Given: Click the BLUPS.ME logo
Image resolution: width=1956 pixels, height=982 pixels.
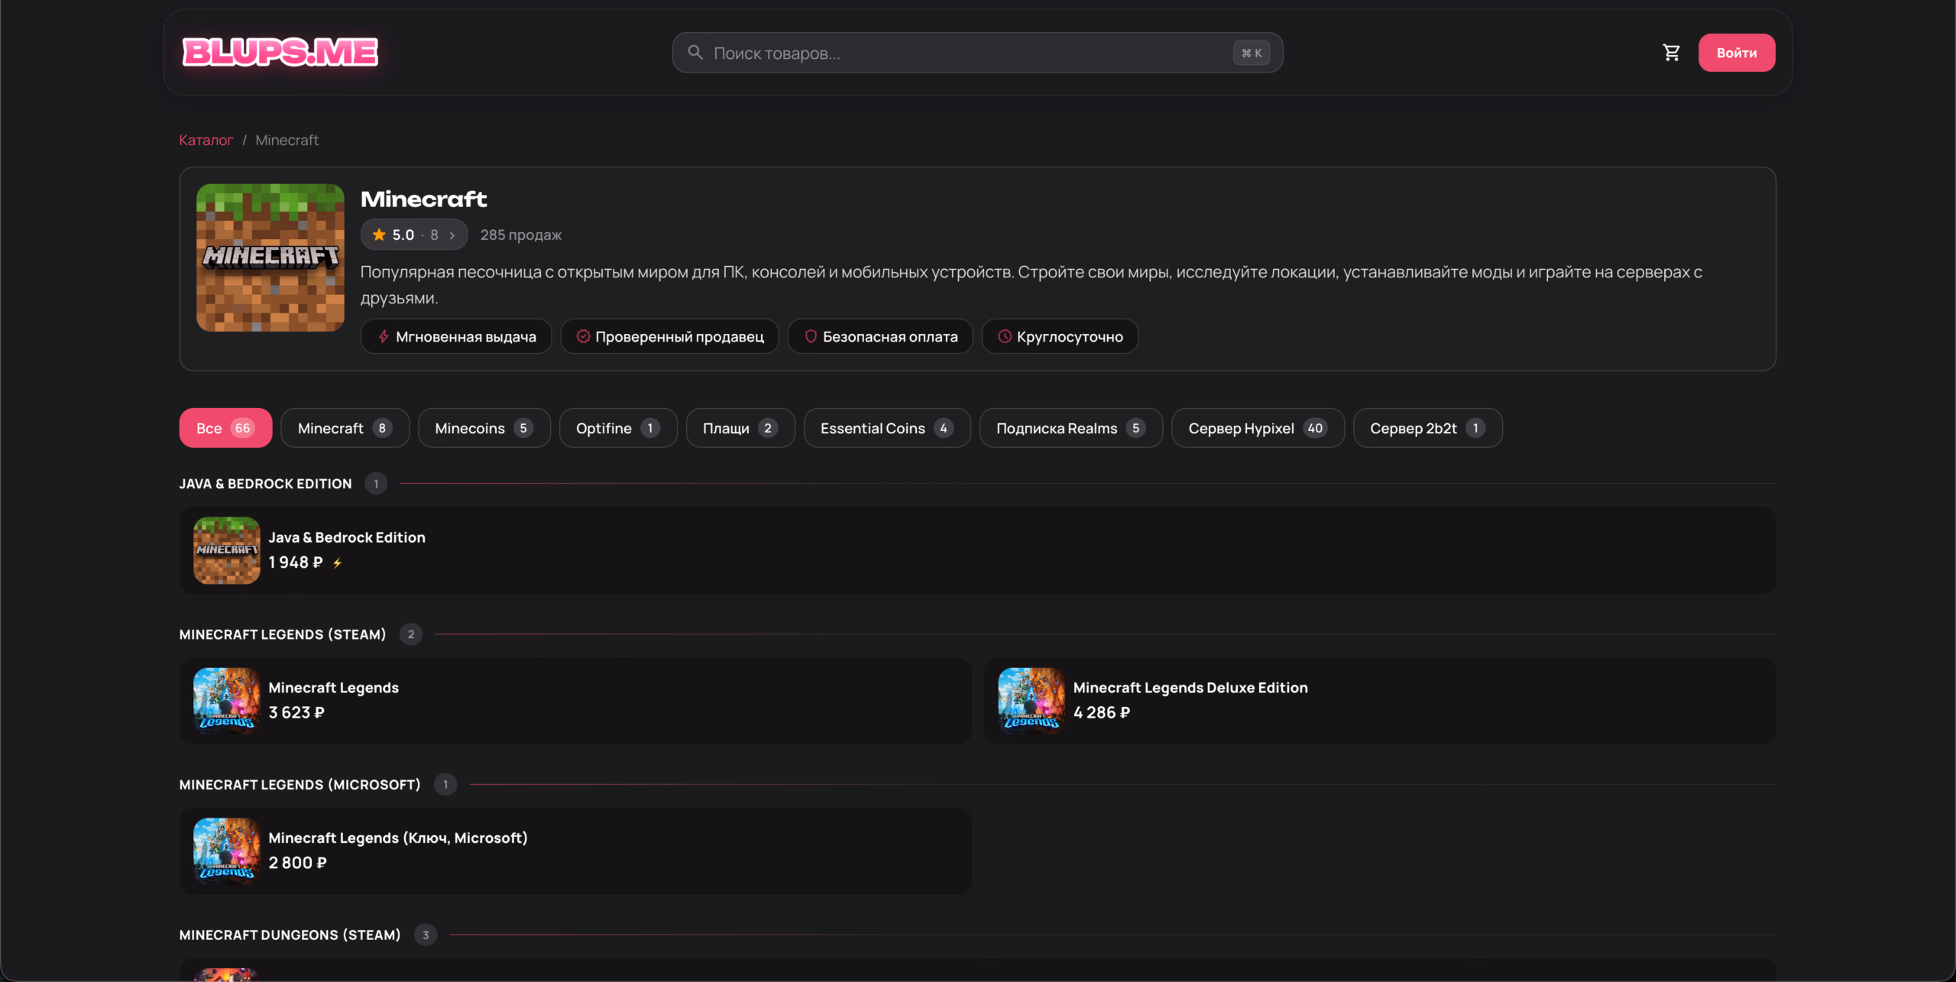Looking at the screenshot, I should tap(280, 52).
